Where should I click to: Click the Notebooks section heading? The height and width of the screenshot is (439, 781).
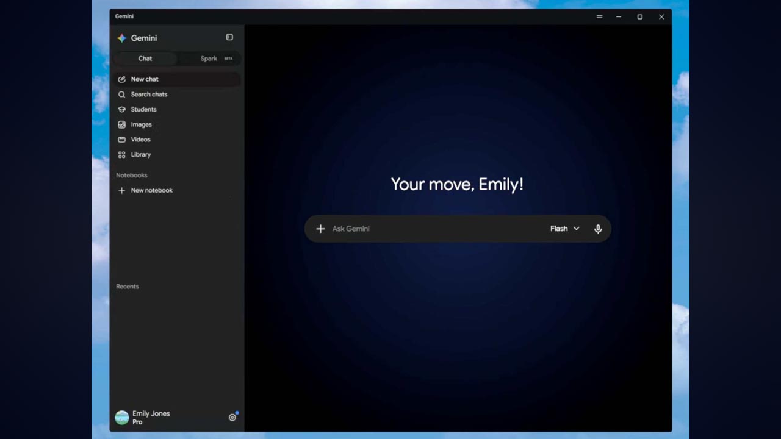point(132,175)
